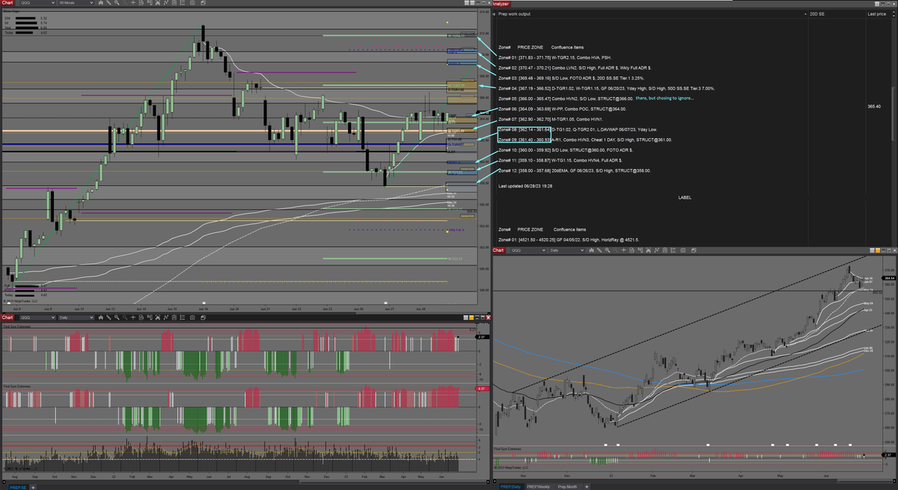898x490 pixels.
Task: Click zoom in icon in right Daily chart
Action: click(607, 251)
